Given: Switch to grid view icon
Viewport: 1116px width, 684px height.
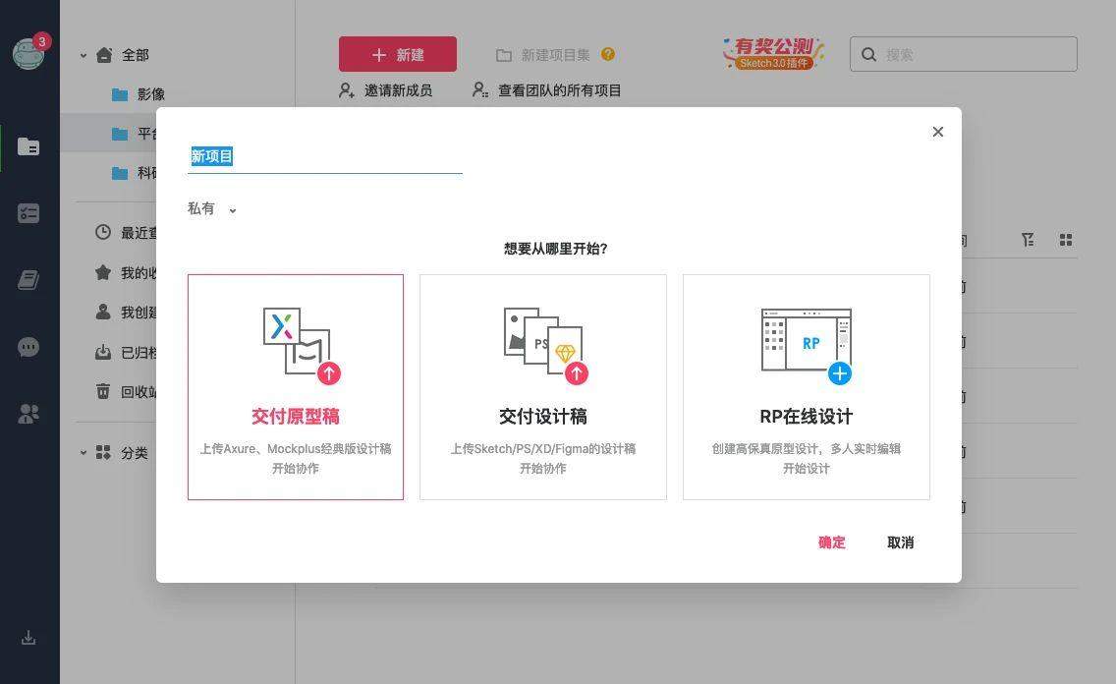Looking at the screenshot, I should (x=1066, y=240).
